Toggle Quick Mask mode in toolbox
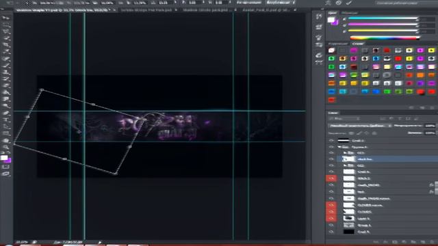 pyautogui.click(x=6, y=167)
